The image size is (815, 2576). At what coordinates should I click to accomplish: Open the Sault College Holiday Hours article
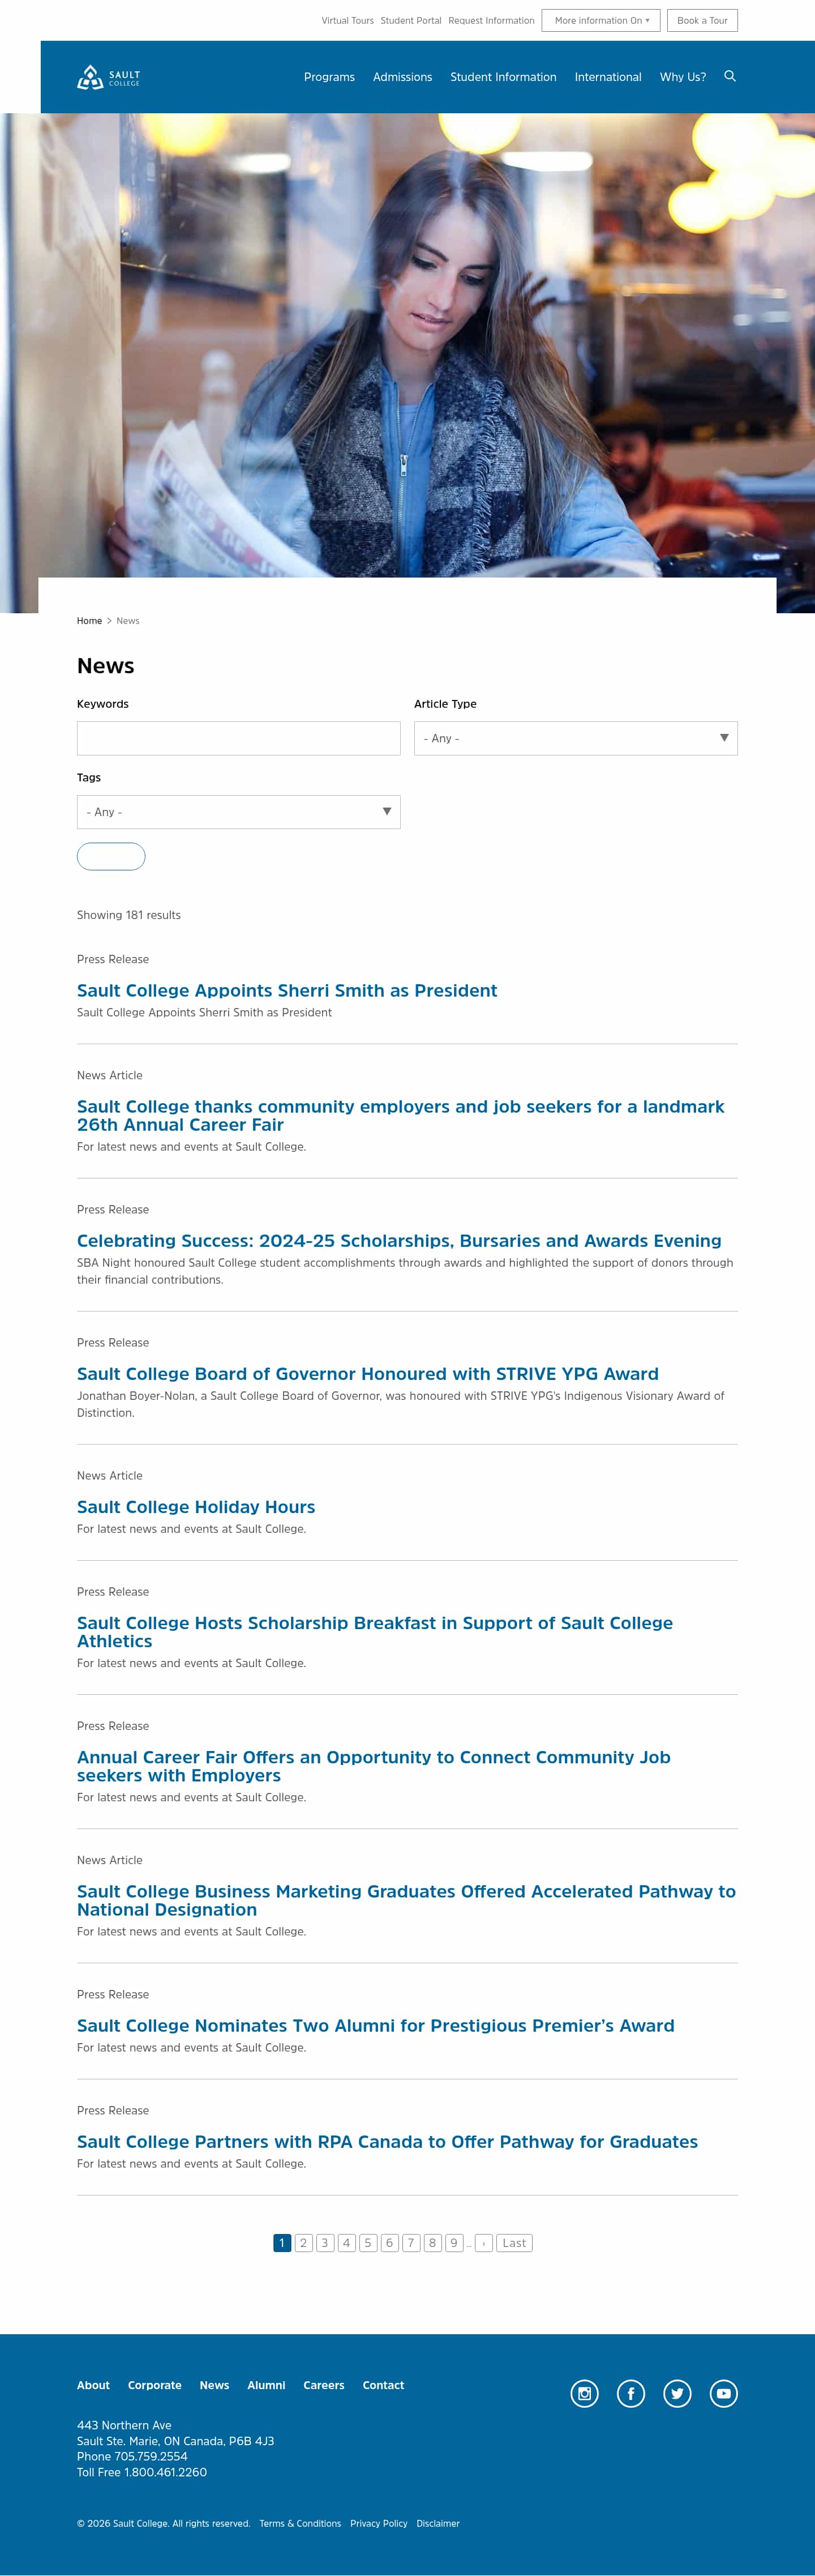(196, 1507)
